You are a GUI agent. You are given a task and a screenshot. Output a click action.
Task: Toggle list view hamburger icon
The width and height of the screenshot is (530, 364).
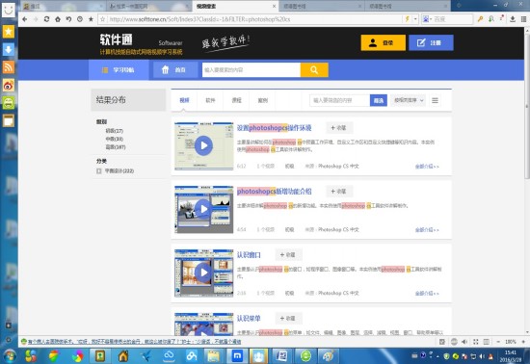coord(435,100)
